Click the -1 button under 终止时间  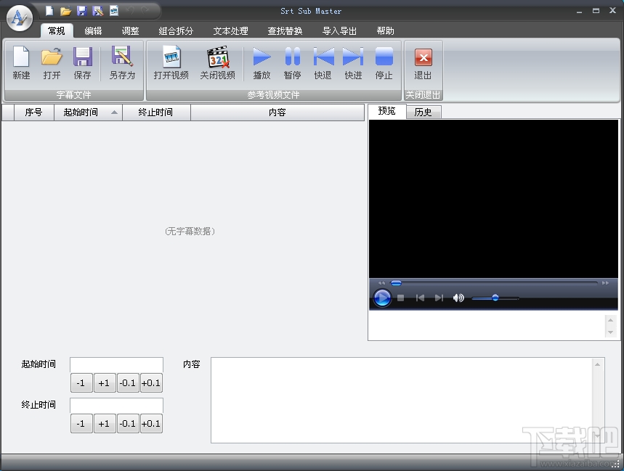[81, 423]
